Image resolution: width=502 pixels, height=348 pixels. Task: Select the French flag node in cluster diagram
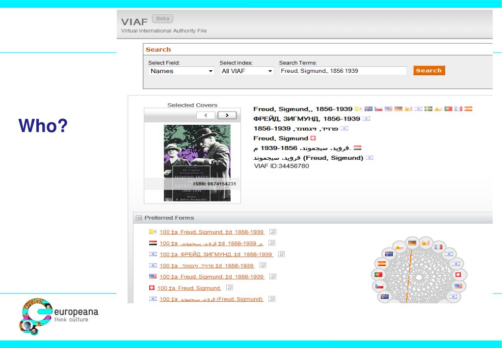(438, 247)
